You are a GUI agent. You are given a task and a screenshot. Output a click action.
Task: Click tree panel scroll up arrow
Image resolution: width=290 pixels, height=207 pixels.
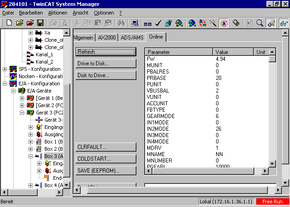pyautogui.click(x=67, y=33)
